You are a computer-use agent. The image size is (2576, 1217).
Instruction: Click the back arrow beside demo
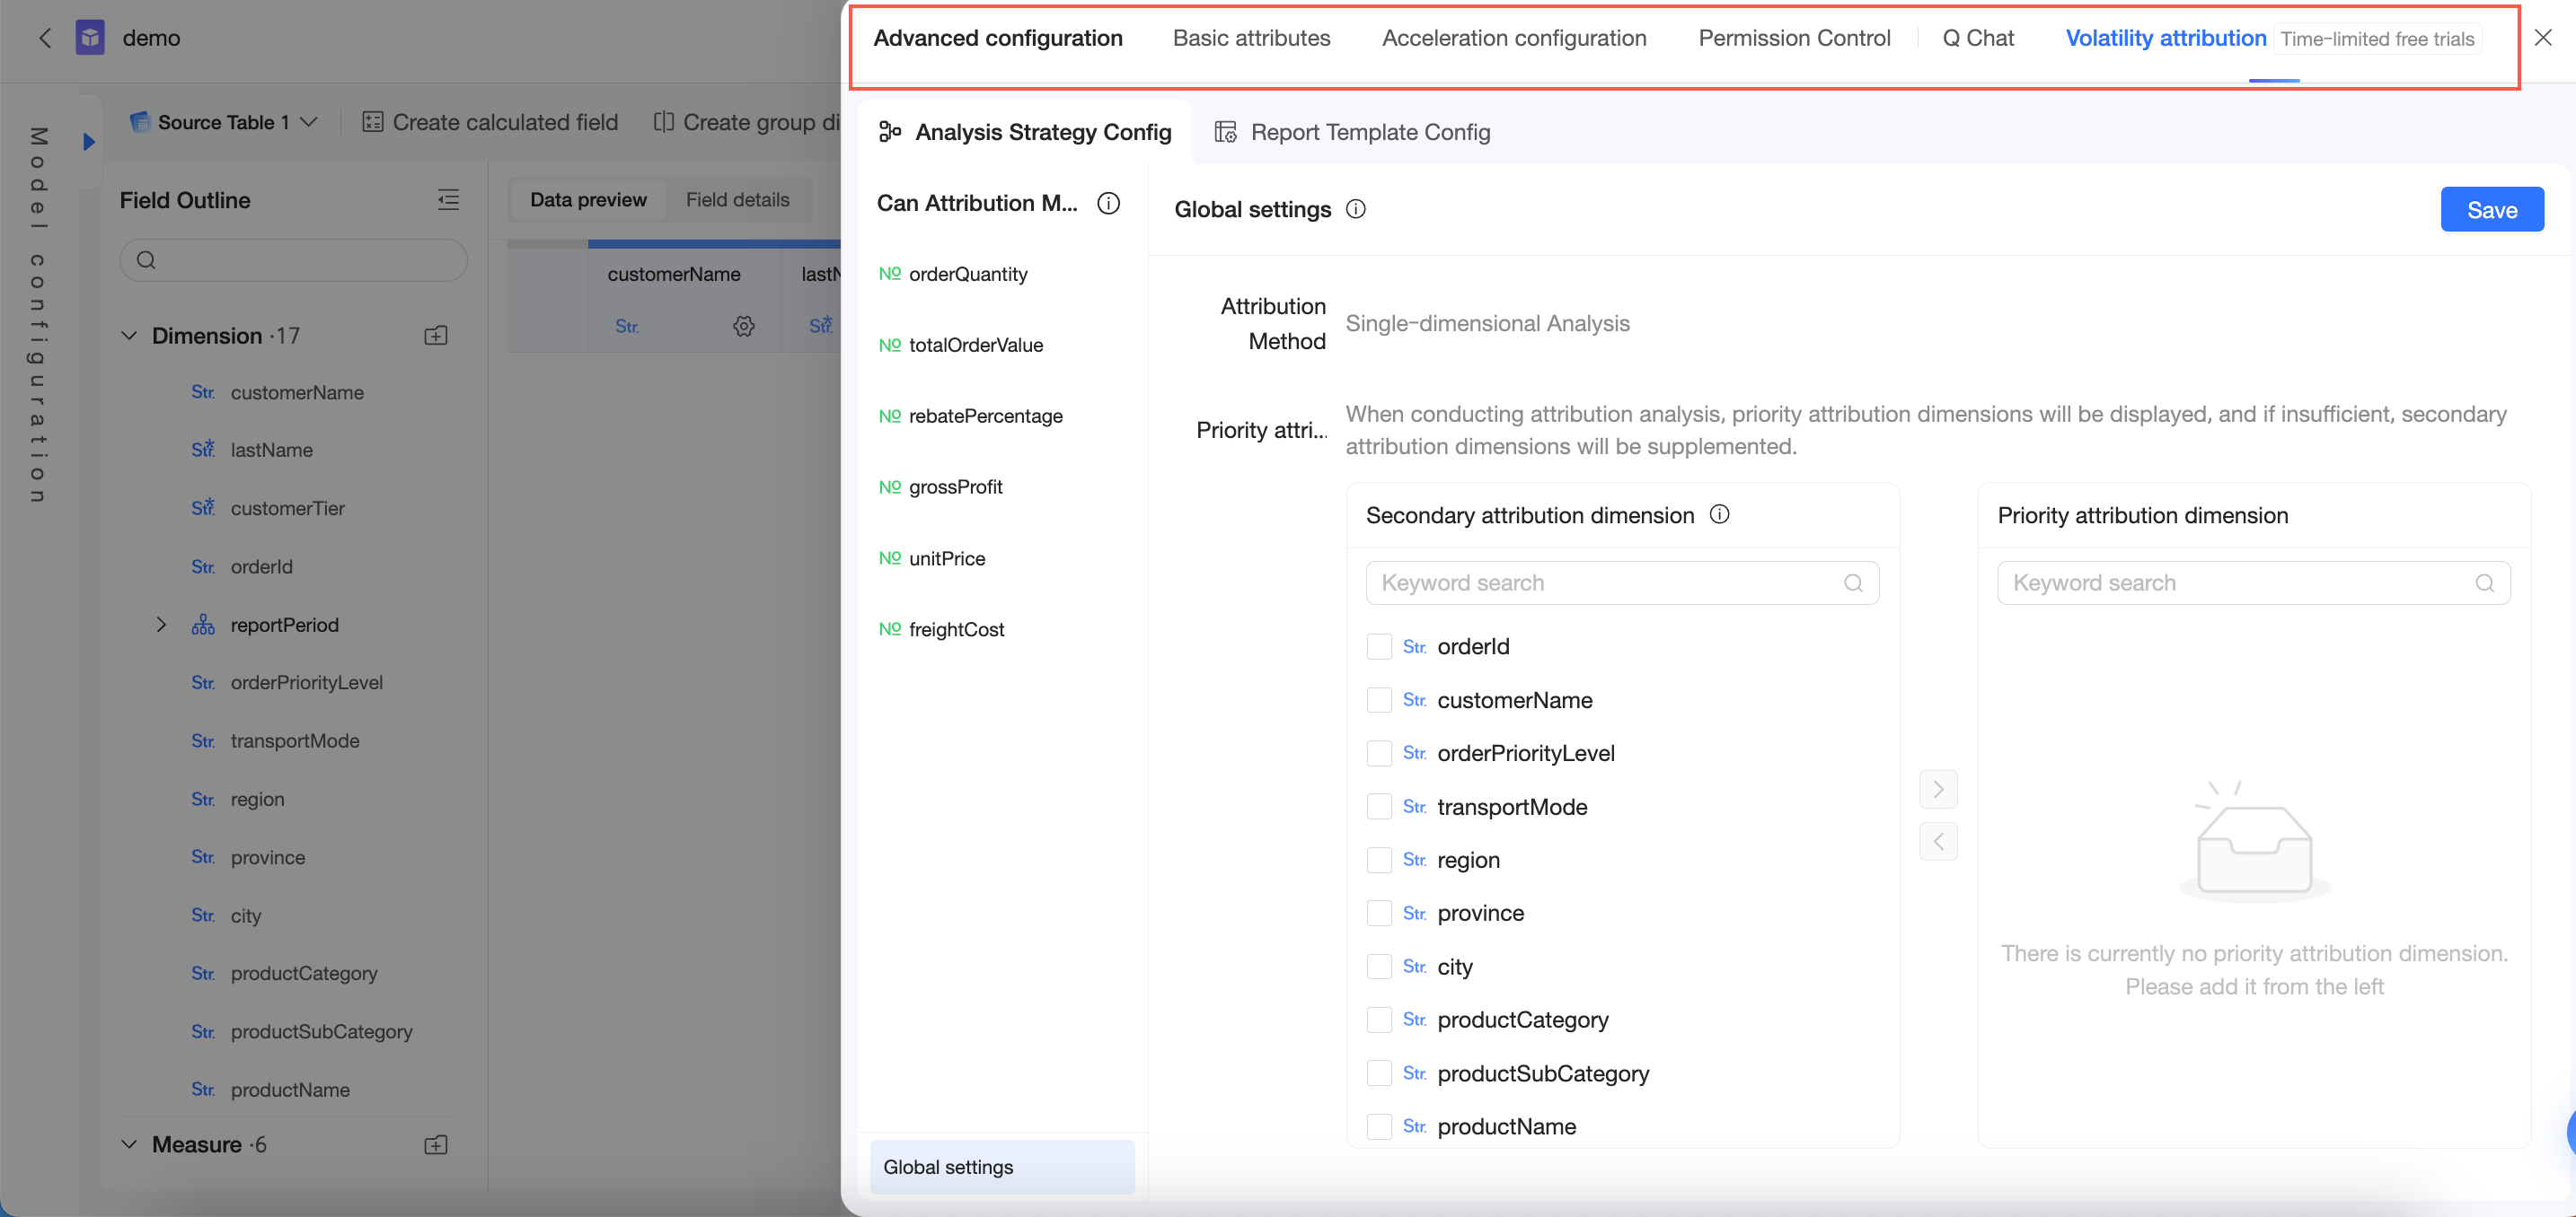pos(45,38)
